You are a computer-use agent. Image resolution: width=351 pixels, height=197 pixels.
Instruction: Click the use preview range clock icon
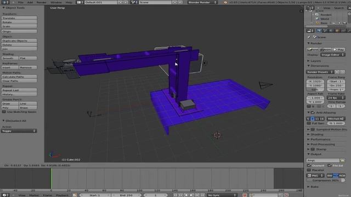pyautogui.click(x=75, y=195)
